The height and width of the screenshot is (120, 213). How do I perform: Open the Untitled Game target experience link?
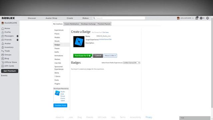[105, 39]
